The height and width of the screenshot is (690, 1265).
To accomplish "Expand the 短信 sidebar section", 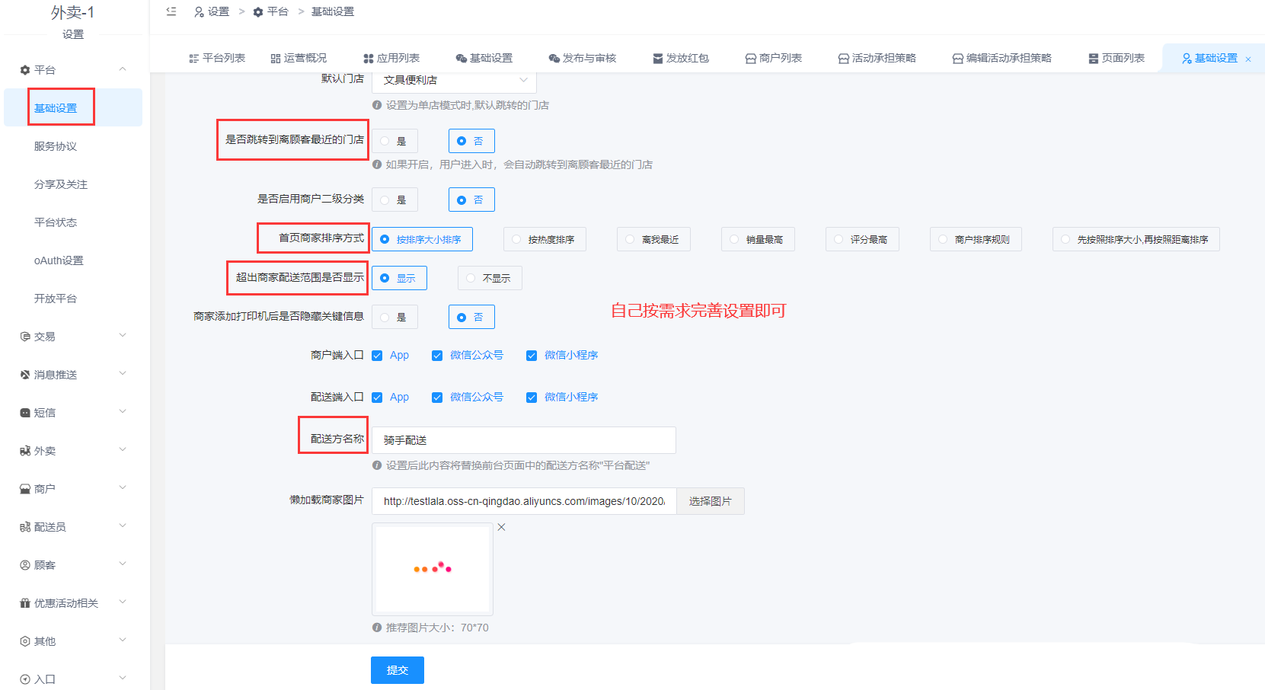I will point(123,412).
